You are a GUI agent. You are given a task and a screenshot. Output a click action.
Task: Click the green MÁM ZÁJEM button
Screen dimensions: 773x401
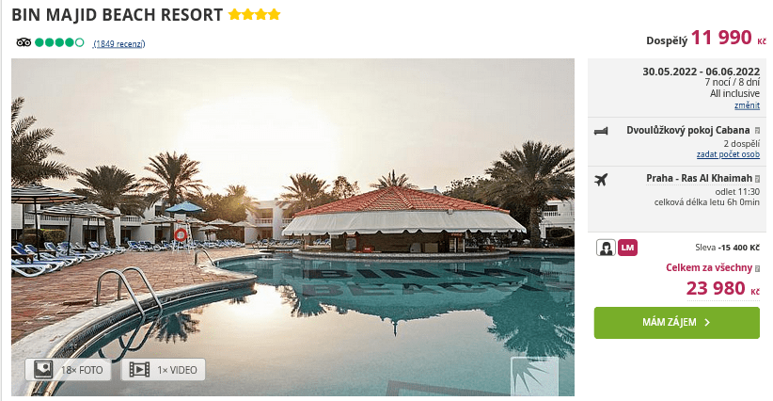[x=676, y=323]
